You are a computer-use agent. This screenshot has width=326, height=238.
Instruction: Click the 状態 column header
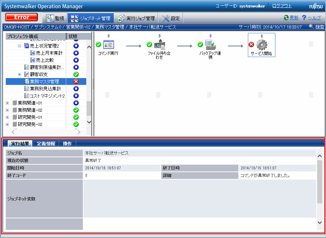pos(79,36)
